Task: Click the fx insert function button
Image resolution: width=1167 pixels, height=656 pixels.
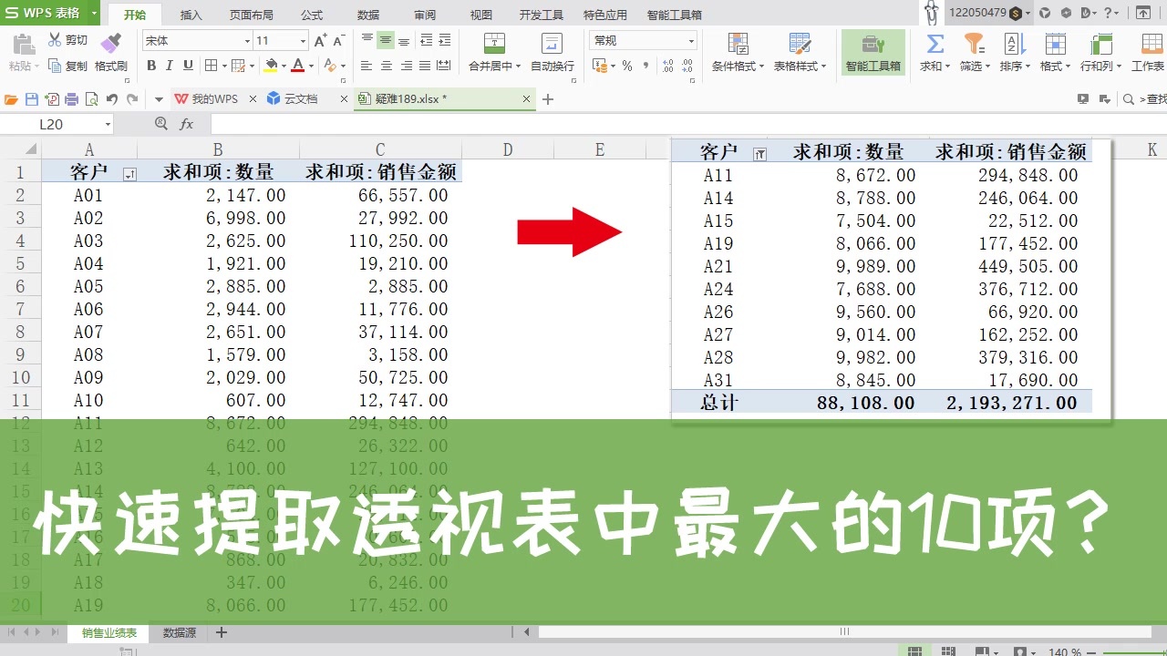Action: [x=187, y=124]
